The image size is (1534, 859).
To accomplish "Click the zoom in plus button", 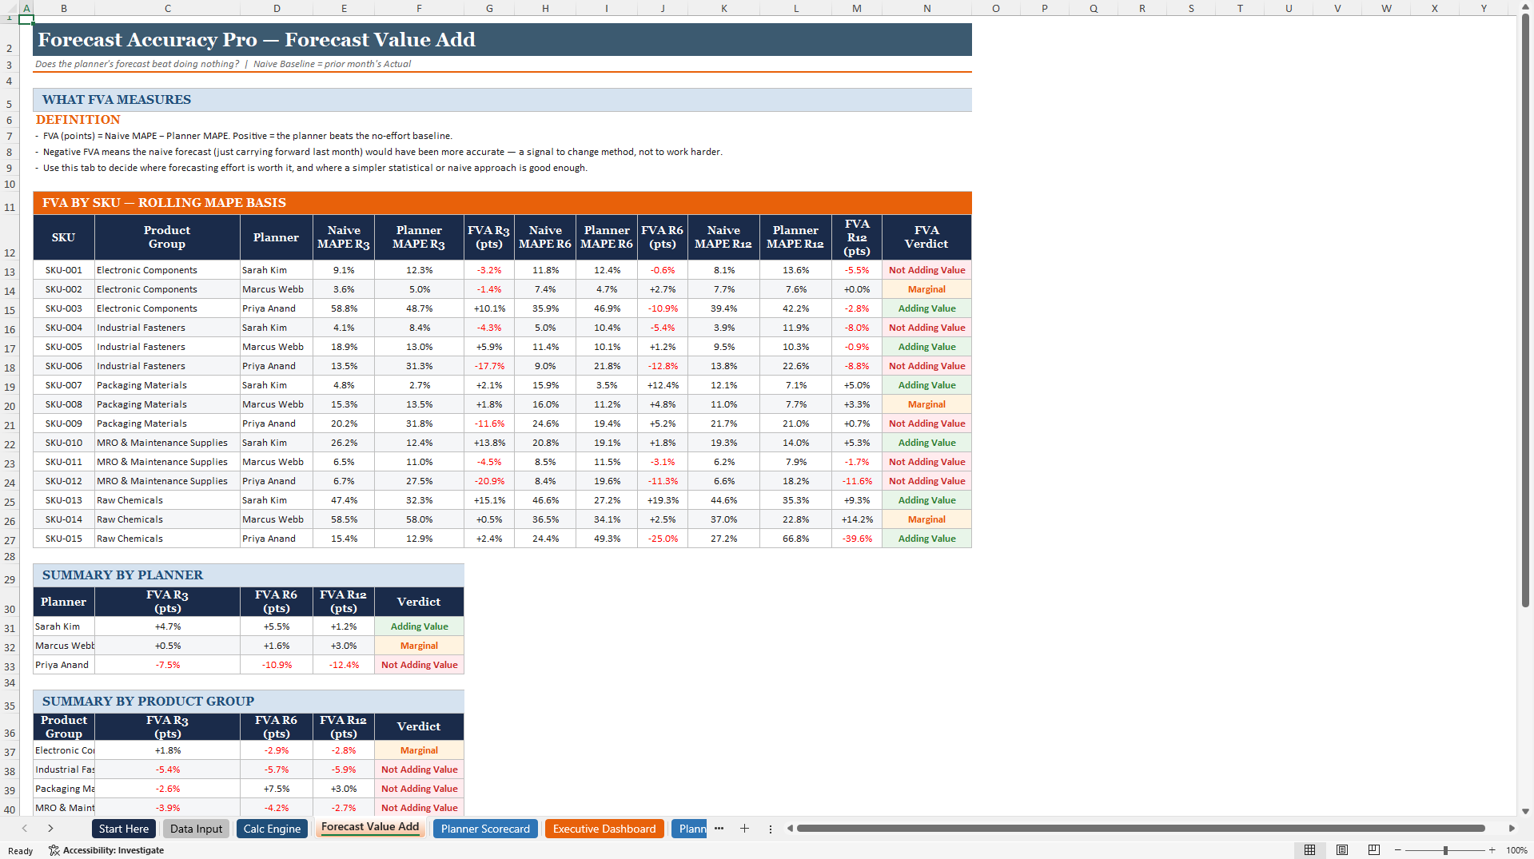I will [1492, 850].
